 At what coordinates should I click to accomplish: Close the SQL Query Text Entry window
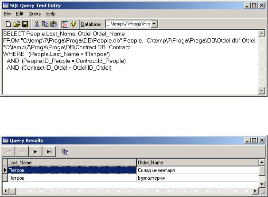click(262, 6)
